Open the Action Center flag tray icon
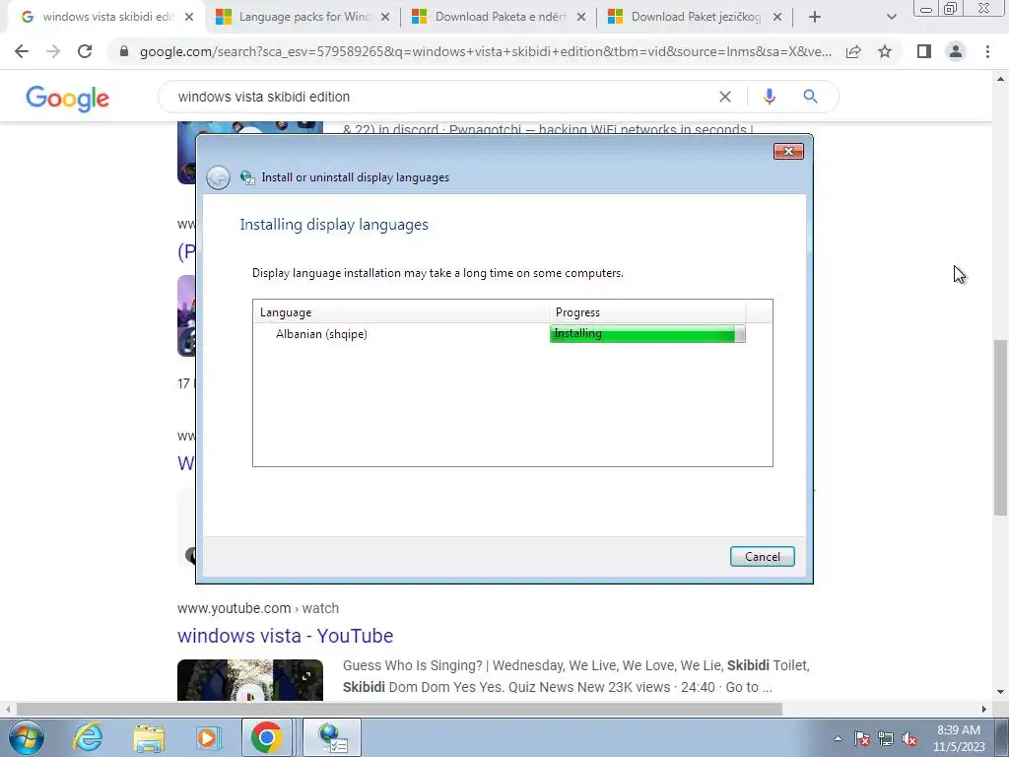1009x757 pixels. 862,739
